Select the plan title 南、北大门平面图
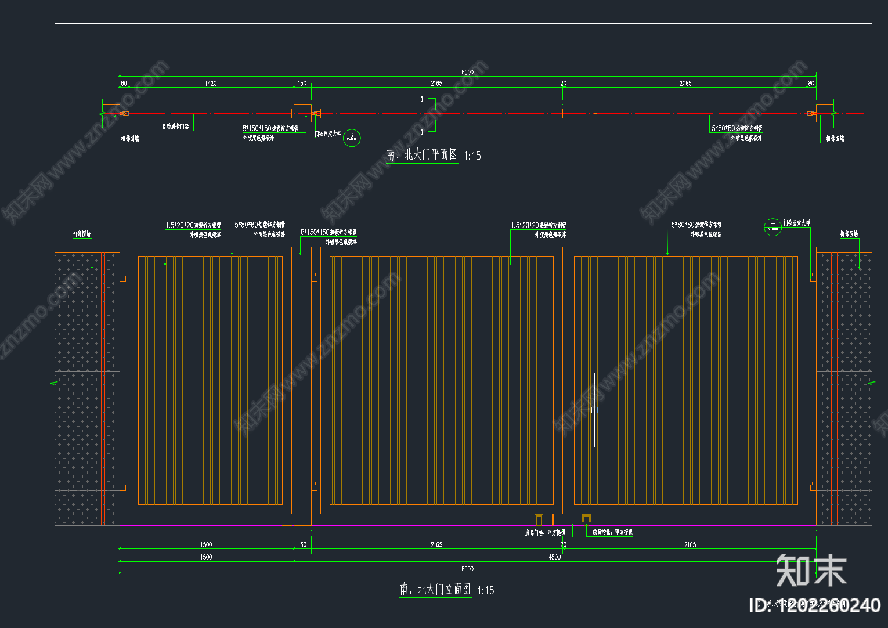The image size is (888, 628). click(422, 155)
